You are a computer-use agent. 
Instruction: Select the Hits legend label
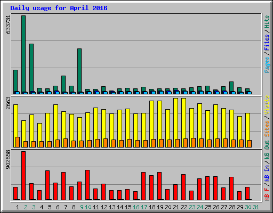267,22
